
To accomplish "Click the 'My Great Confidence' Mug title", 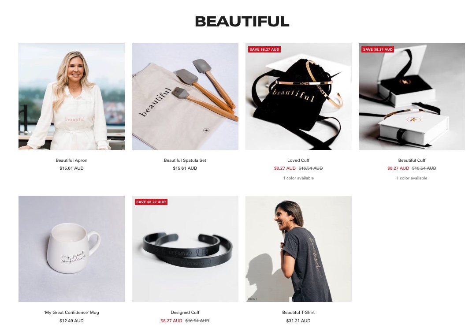I will [x=72, y=312].
